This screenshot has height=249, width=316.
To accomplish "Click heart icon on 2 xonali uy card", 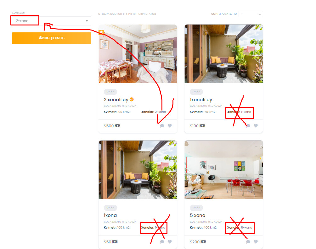I will [x=170, y=126].
